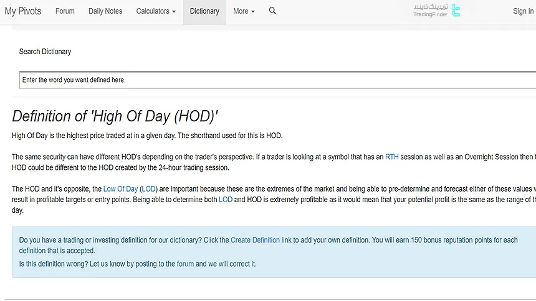Screen dimensions: 536x301
Task: Click the Search Dictionary label
Action: point(45,52)
